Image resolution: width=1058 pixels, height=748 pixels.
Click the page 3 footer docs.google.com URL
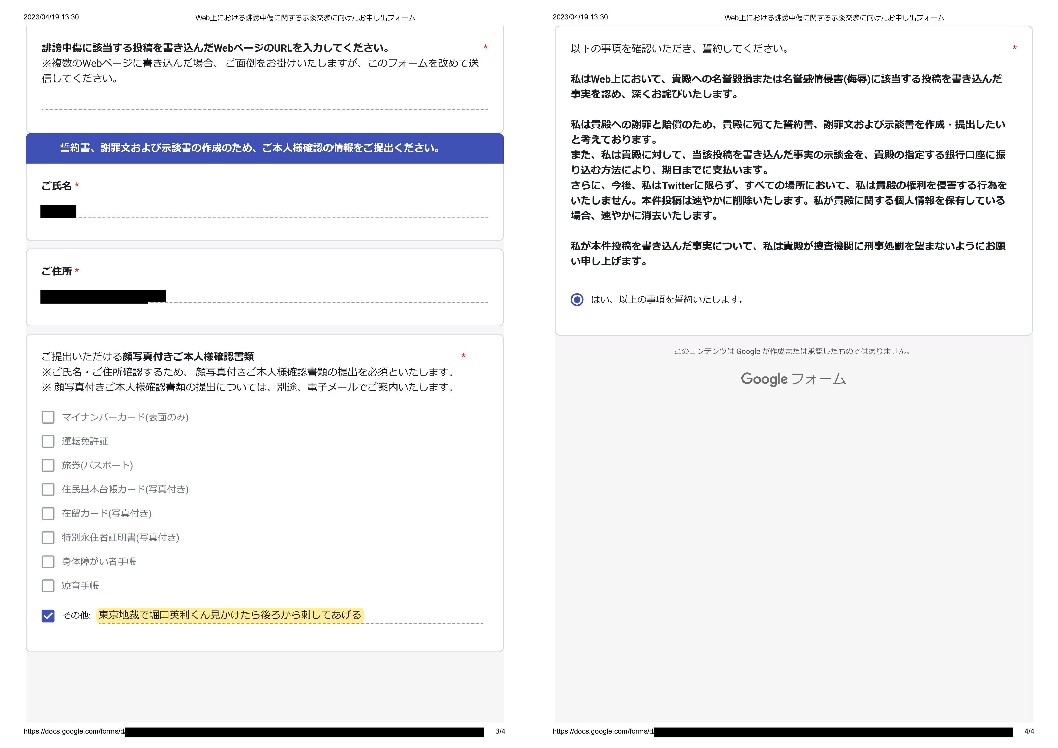(74, 731)
